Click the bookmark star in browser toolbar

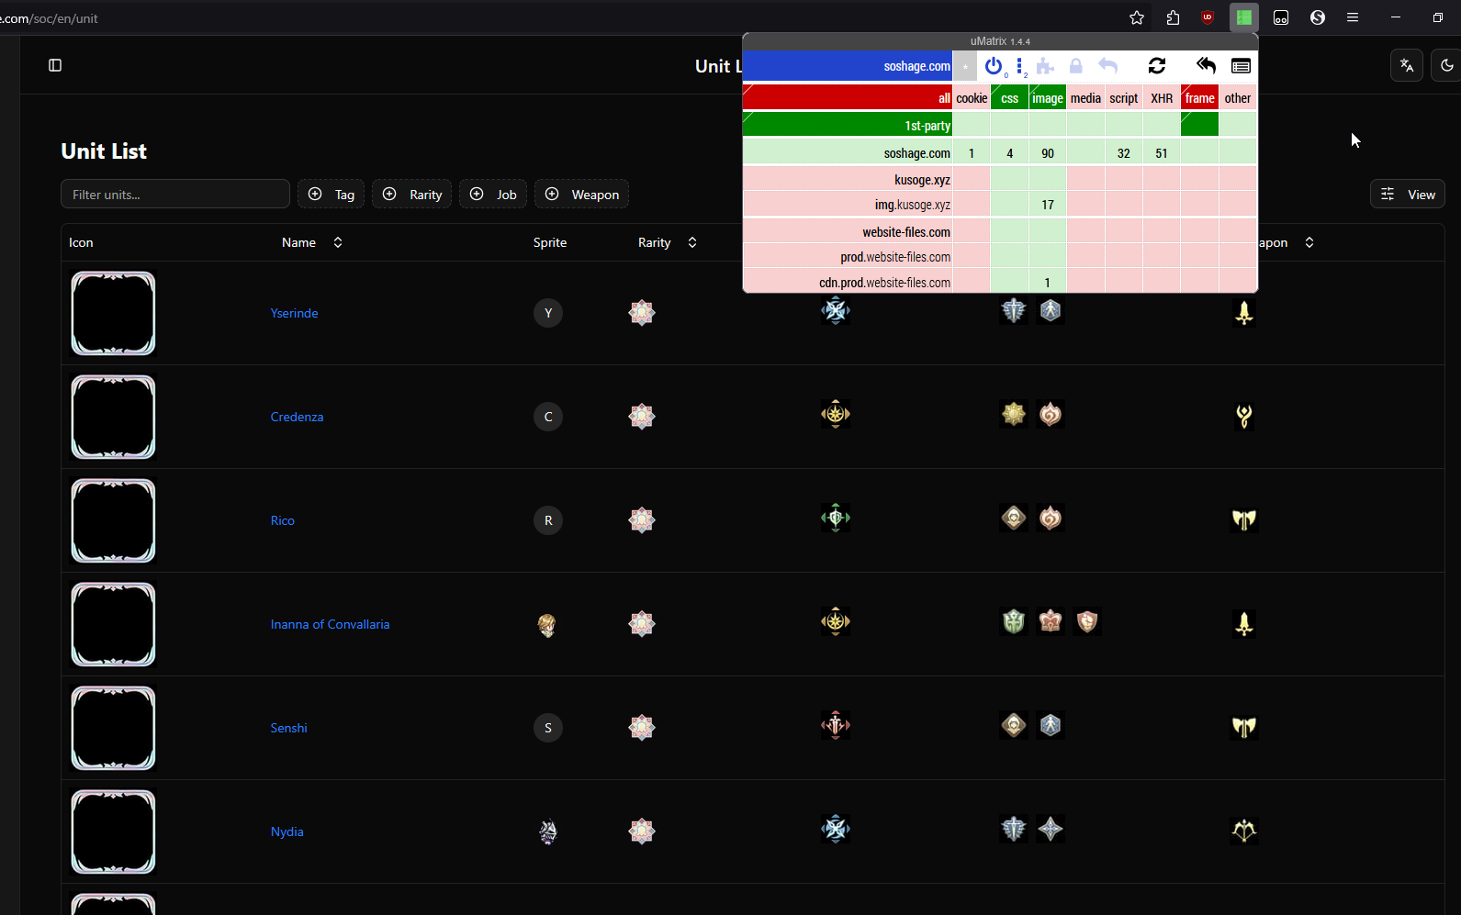point(1137,17)
